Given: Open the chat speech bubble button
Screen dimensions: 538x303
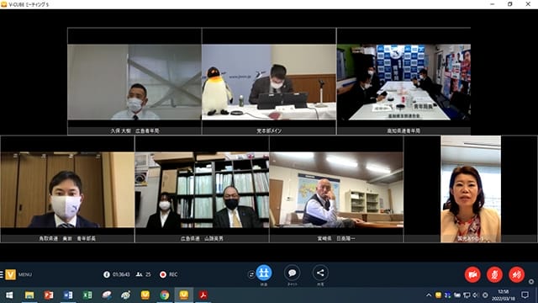Looking at the screenshot, I should pyautogui.click(x=293, y=273).
